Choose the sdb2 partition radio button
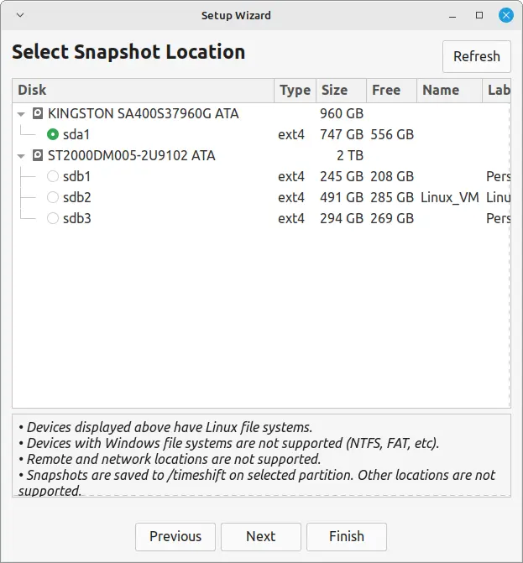This screenshot has width=523, height=563. pos(53,197)
